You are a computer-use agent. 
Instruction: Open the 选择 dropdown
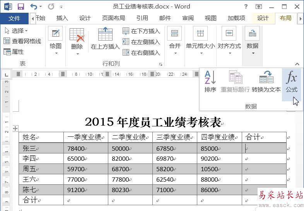(x=16, y=31)
